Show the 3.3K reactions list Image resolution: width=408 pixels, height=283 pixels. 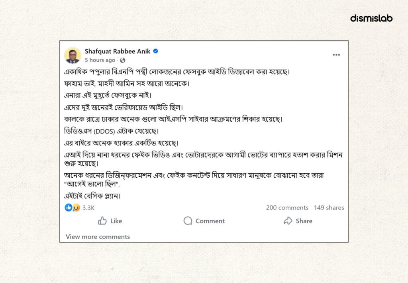[x=88, y=207]
